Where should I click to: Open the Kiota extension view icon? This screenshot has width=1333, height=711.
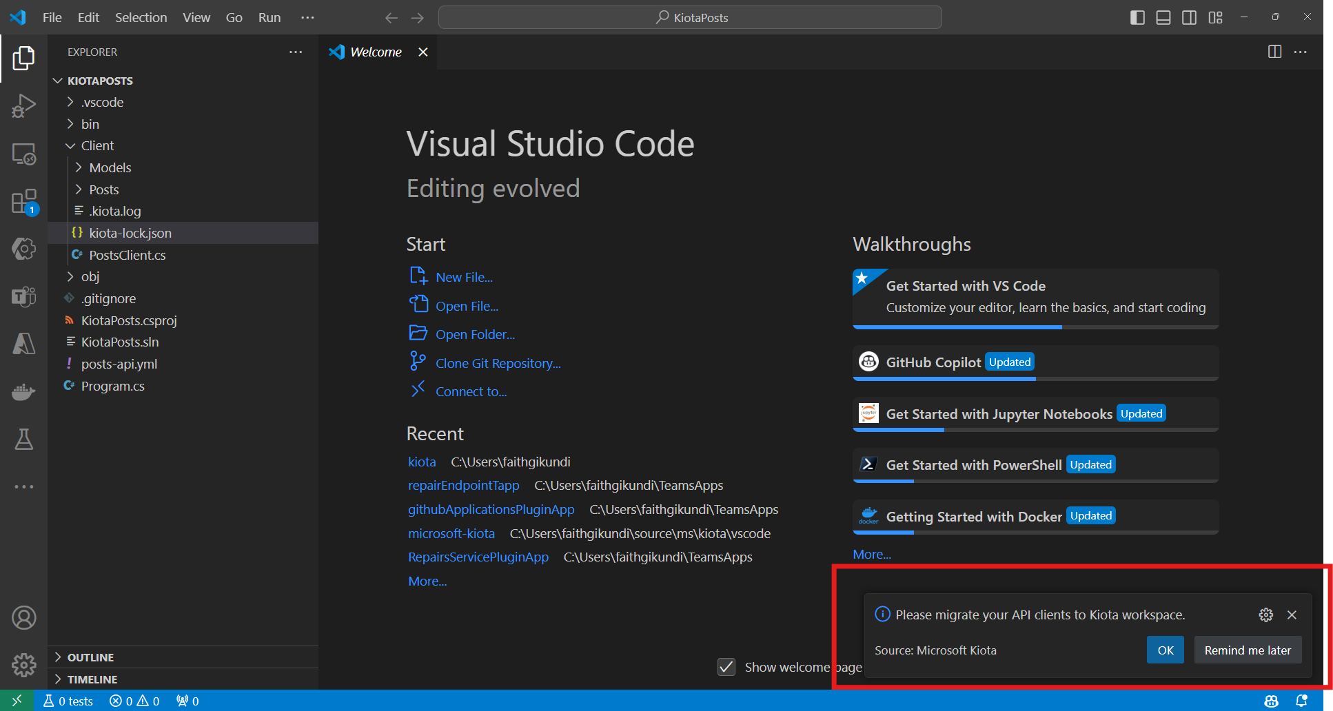23,249
